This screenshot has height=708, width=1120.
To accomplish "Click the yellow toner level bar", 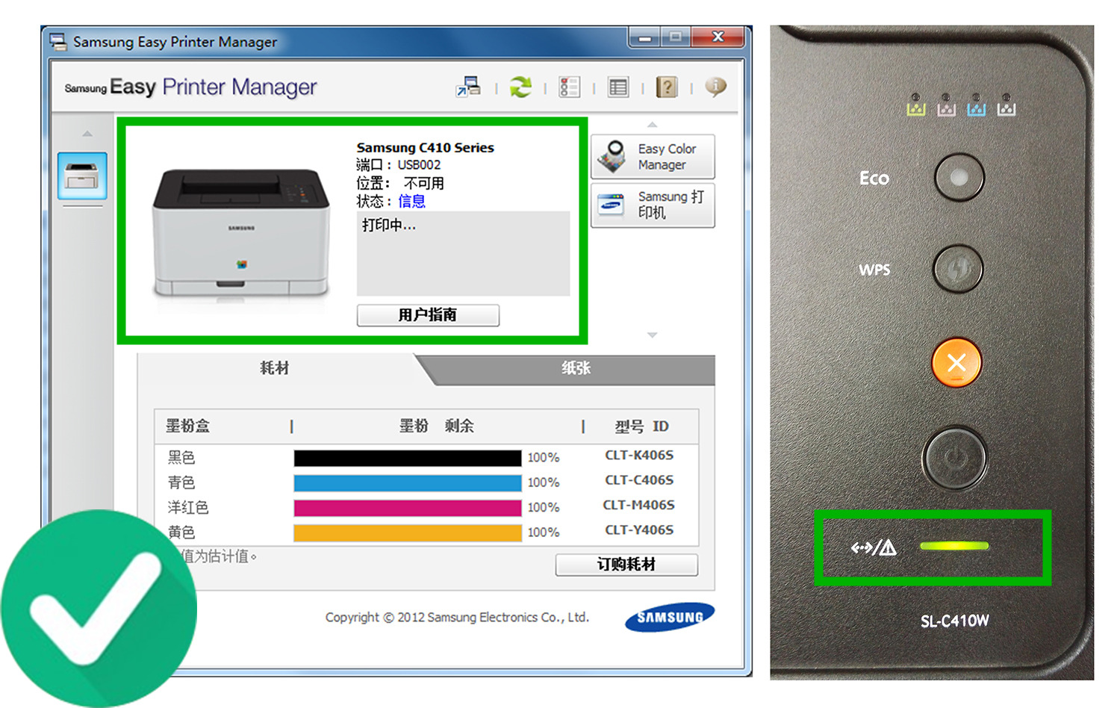I will (408, 532).
